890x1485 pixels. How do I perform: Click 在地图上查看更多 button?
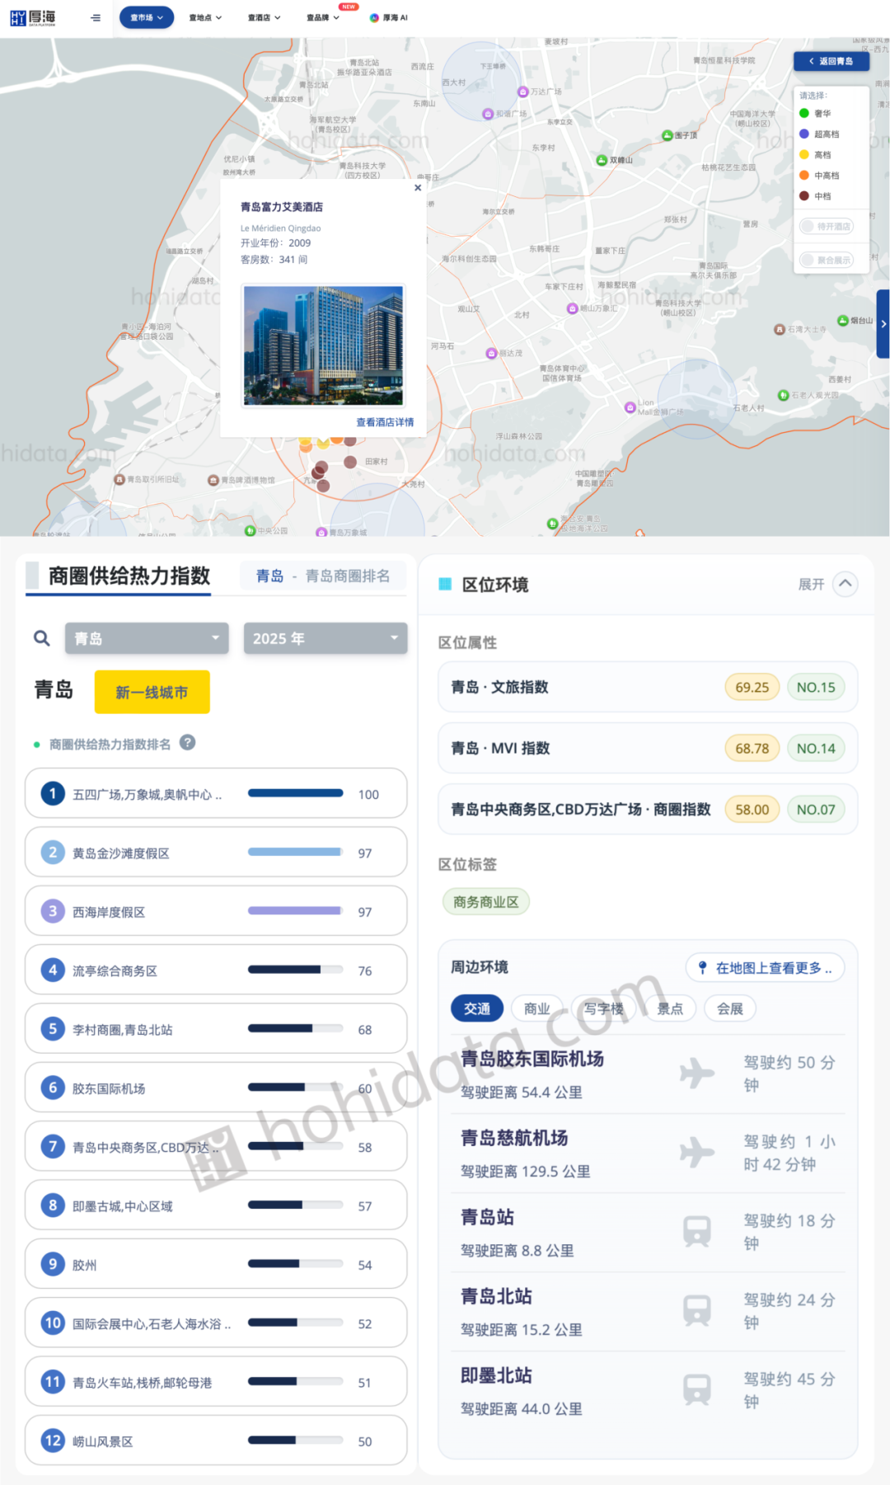pos(765,967)
